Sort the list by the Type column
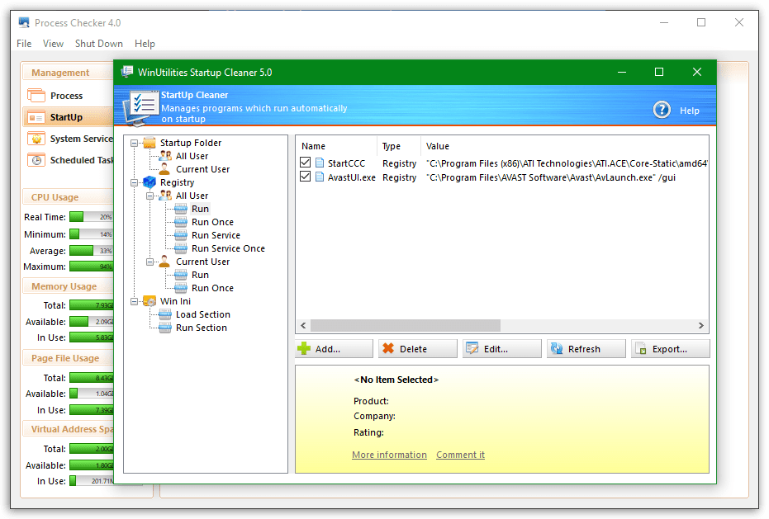The height and width of the screenshot is (519, 769). [399, 146]
